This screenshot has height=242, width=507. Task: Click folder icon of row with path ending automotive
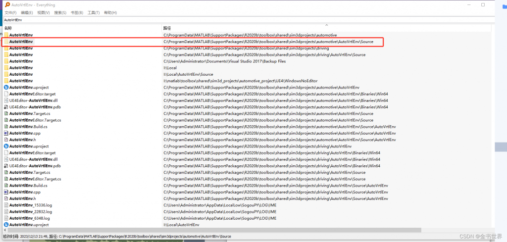pos(6,35)
